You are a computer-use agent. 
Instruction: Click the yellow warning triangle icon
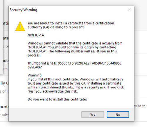pyautogui.click(x=20, y=26)
